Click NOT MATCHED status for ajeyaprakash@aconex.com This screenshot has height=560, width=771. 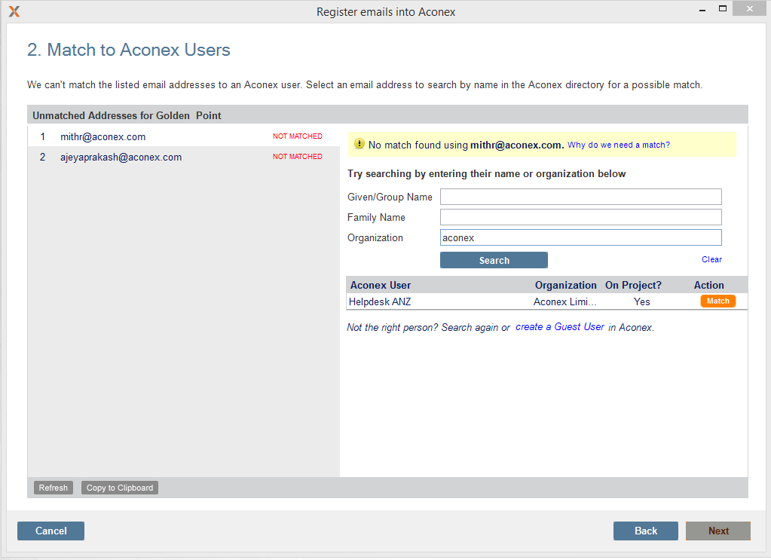pos(298,156)
